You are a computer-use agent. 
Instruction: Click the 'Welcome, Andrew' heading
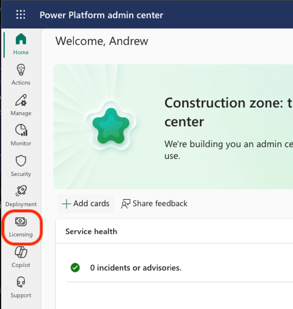tap(102, 41)
